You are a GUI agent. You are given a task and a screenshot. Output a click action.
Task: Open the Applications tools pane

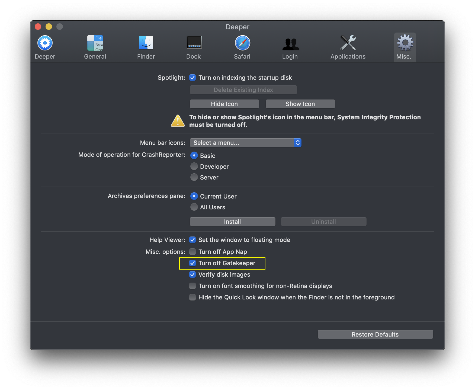(348, 46)
